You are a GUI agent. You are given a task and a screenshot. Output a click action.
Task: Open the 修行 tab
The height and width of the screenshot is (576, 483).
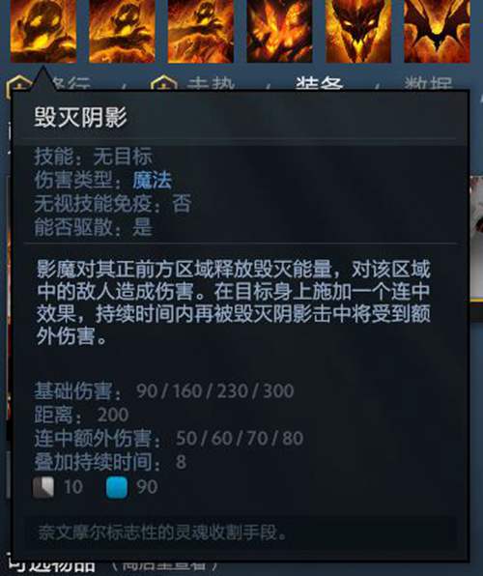tap(71, 84)
